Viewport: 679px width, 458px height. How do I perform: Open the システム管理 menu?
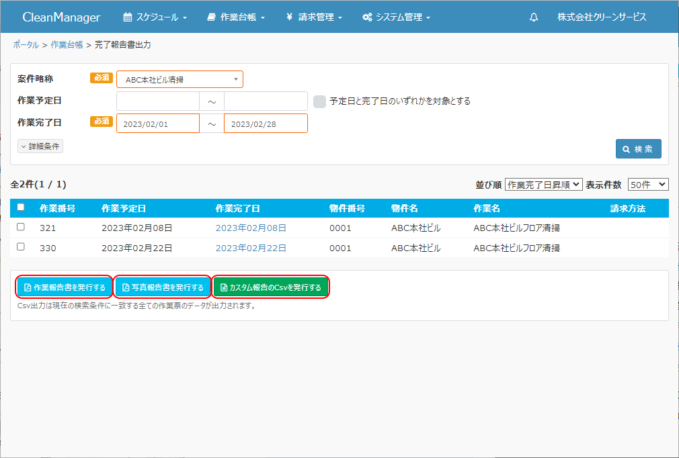396,17
